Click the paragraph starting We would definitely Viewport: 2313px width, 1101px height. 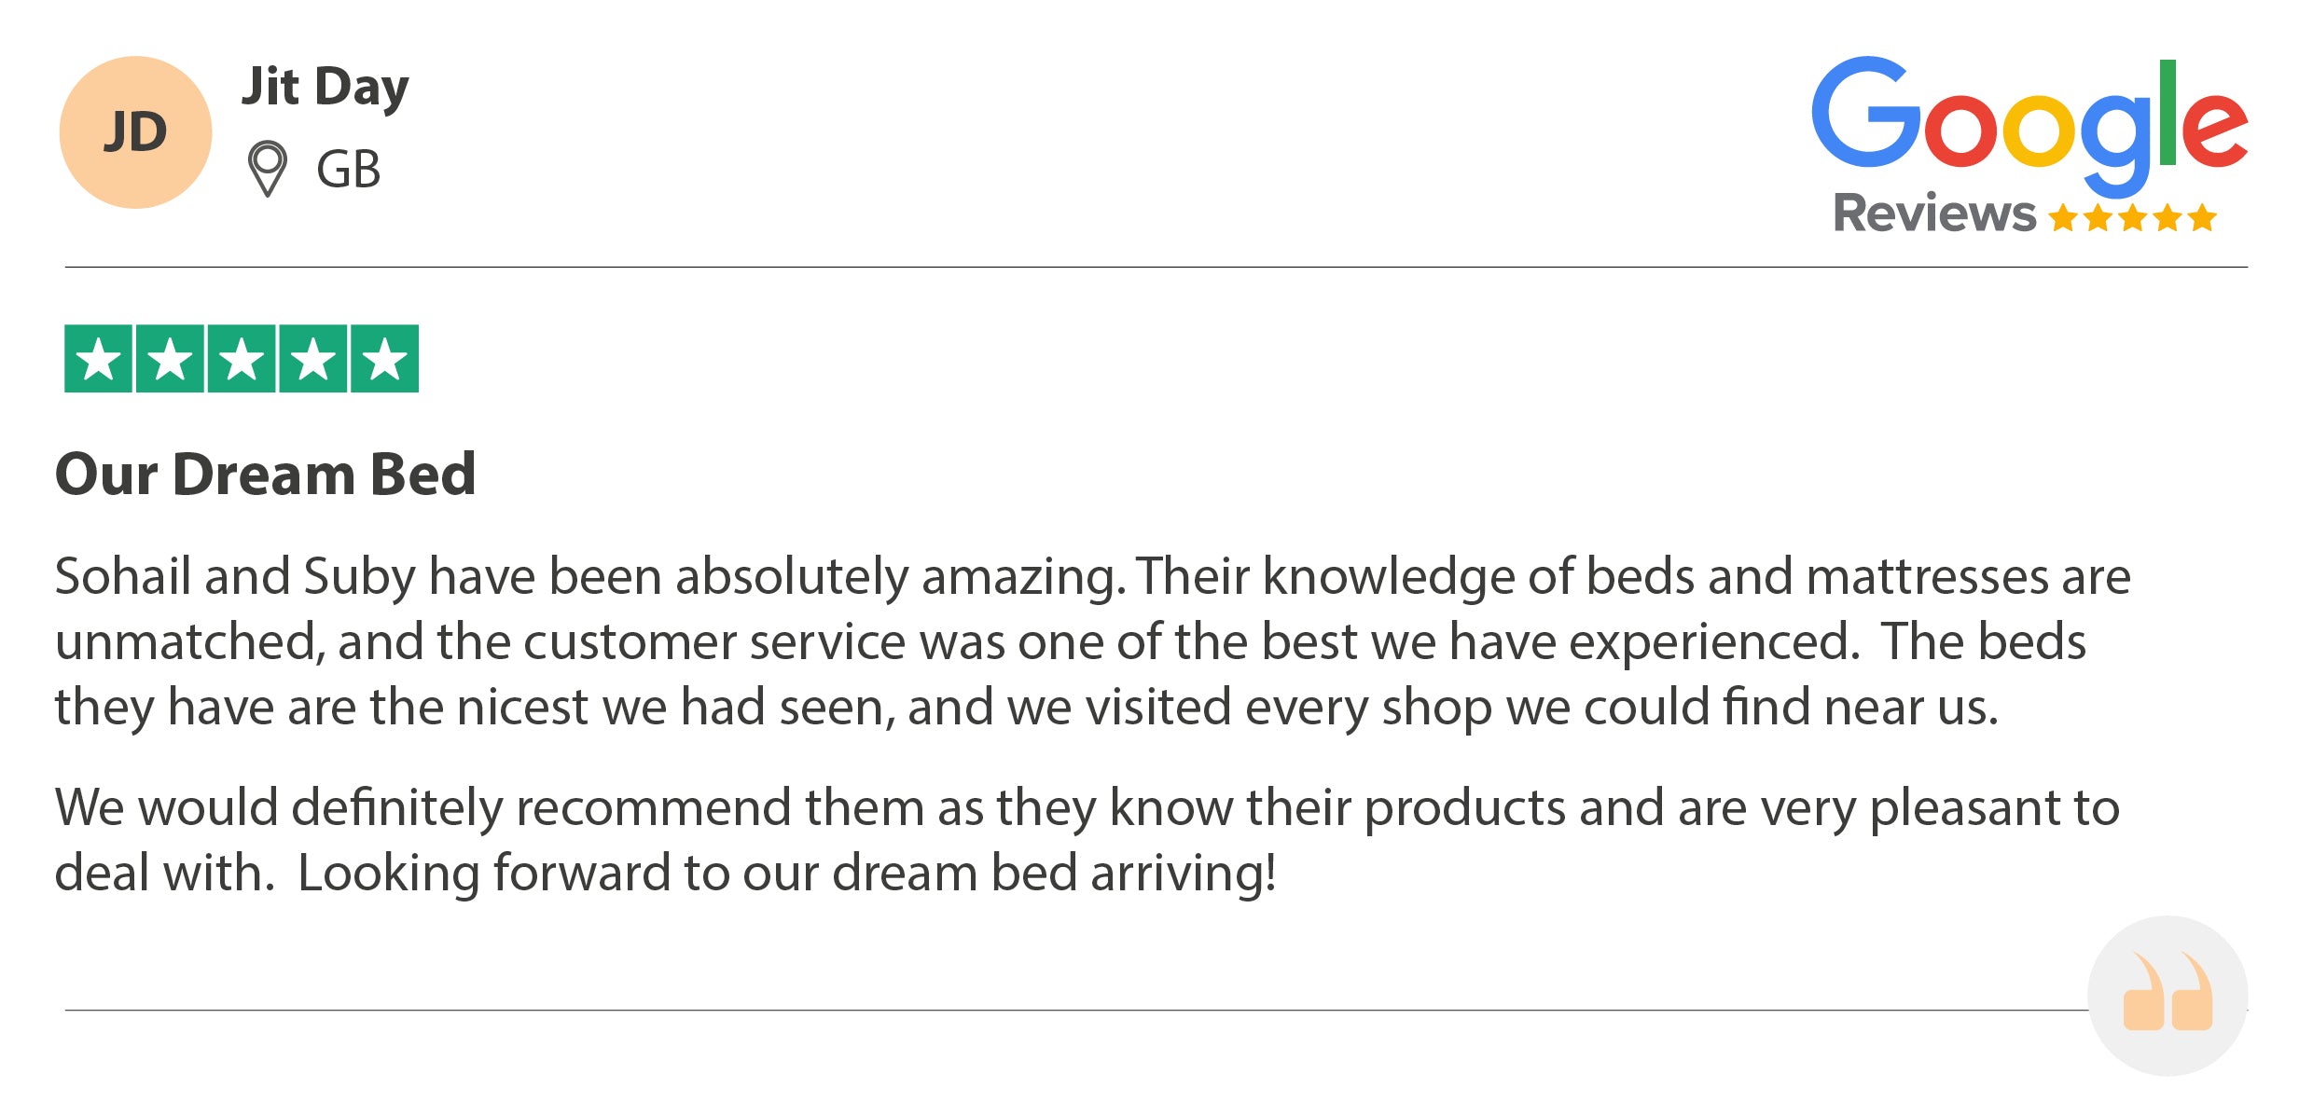(1087, 841)
